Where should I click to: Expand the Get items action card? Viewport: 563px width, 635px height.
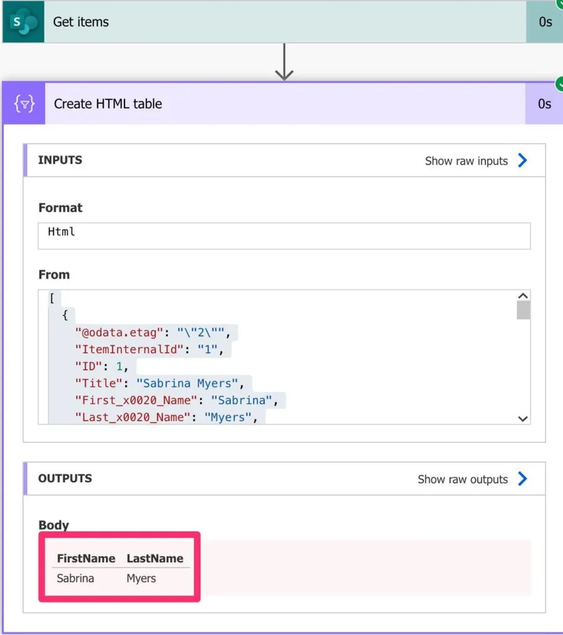pos(281,22)
